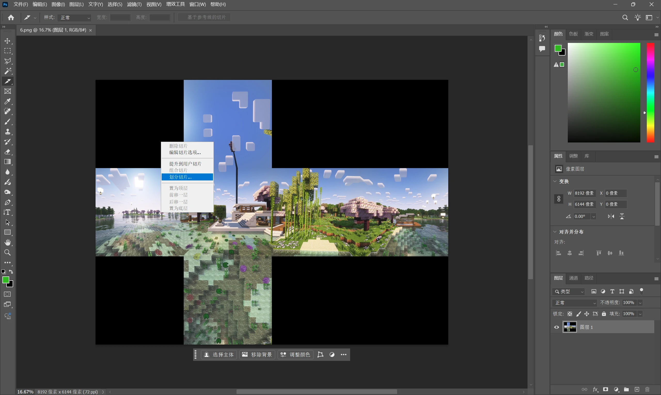Select the Gradient tool
The height and width of the screenshot is (395, 661).
(7, 162)
